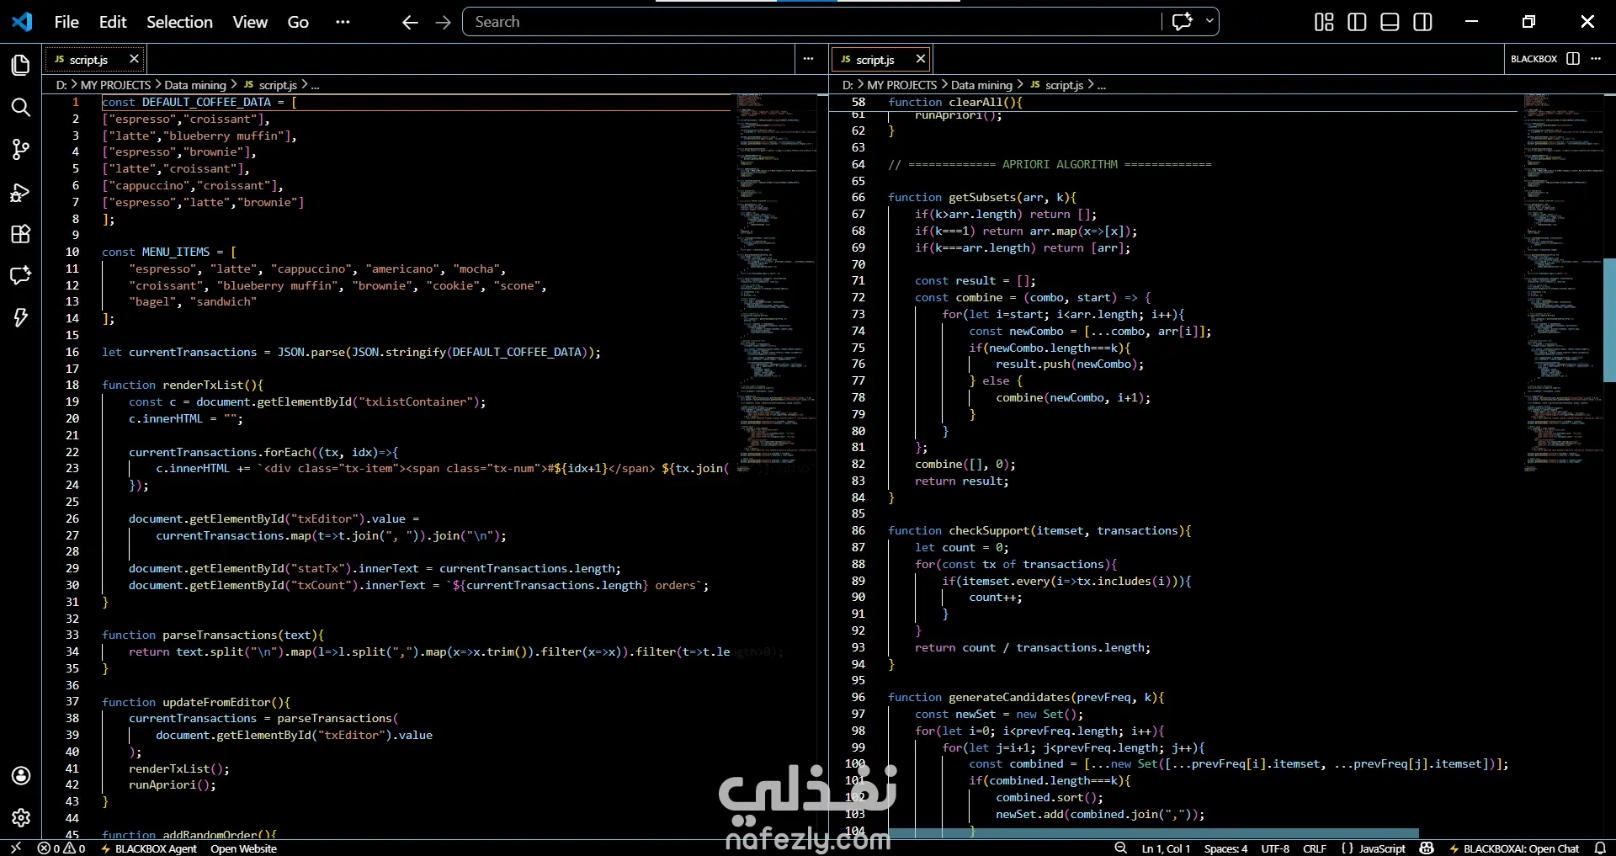Close the left script.js tab
Screen dimensions: 1616x856
[134, 59]
